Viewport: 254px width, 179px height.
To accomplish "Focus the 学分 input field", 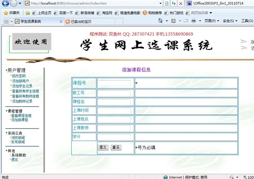I will coord(114,137).
